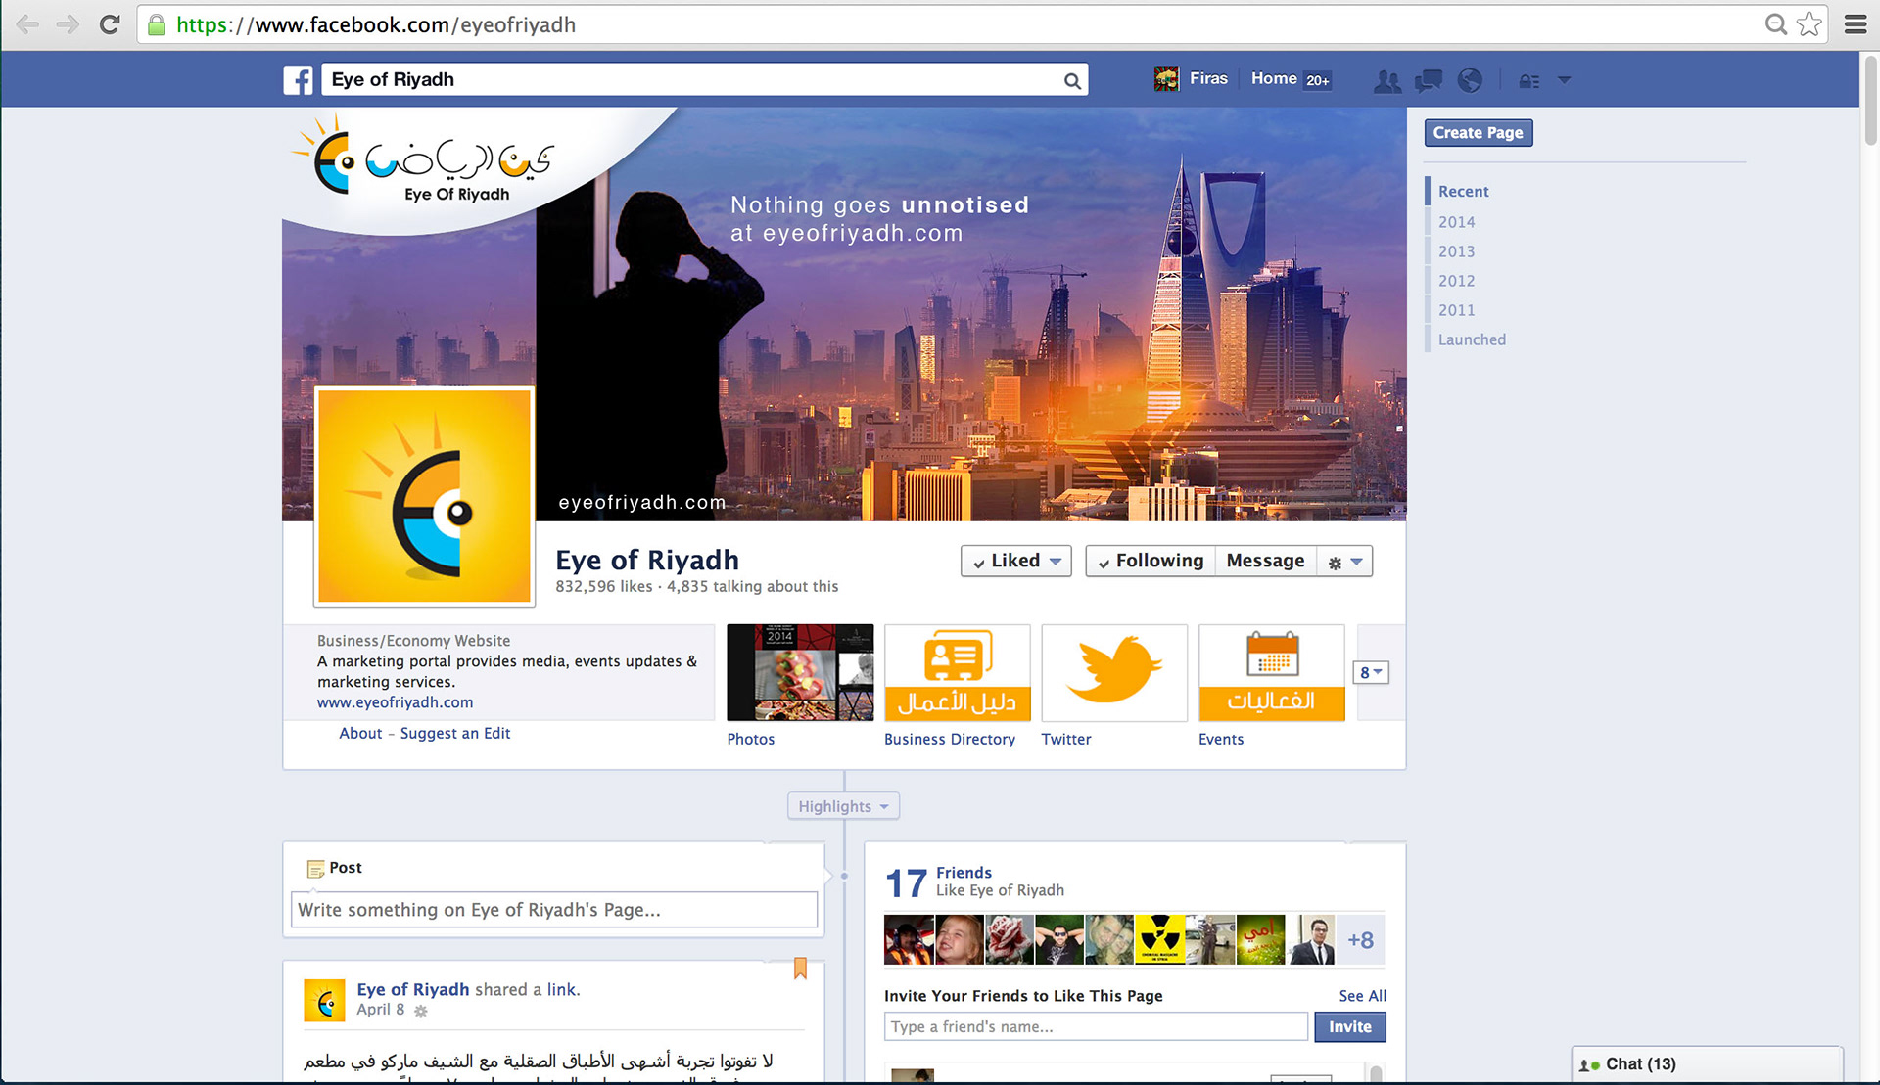Click the April 8 post date link
This screenshot has height=1085, width=1880.
coord(380,1010)
